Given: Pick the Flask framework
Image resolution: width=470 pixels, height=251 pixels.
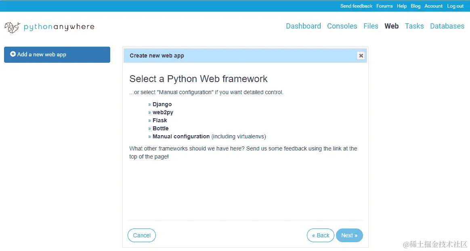Looking at the screenshot, I should coord(159,120).
